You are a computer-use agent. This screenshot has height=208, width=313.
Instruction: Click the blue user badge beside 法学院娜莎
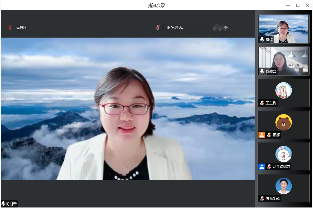pyautogui.click(x=262, y=167)
